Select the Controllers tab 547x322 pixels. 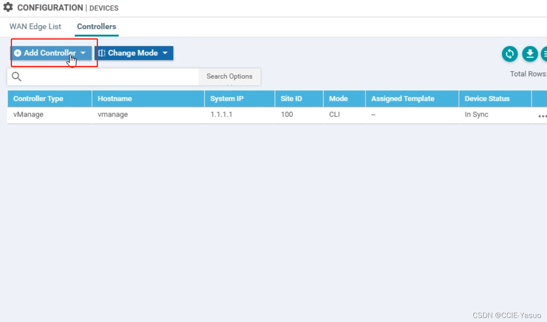pos(96,27)
